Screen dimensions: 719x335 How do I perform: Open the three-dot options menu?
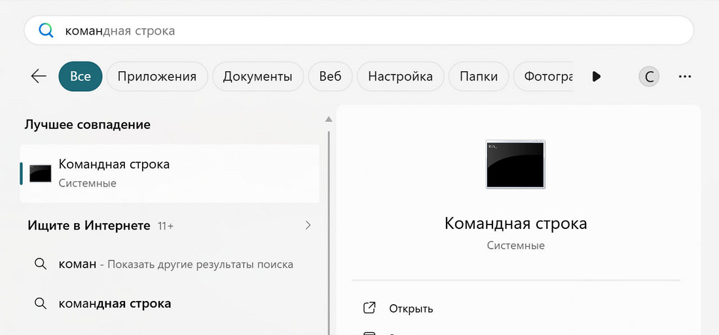[x=684, y=77]
